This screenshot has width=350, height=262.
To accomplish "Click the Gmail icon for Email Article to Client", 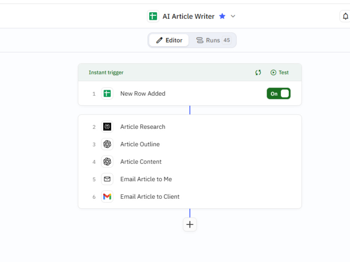I will [107, 196].
